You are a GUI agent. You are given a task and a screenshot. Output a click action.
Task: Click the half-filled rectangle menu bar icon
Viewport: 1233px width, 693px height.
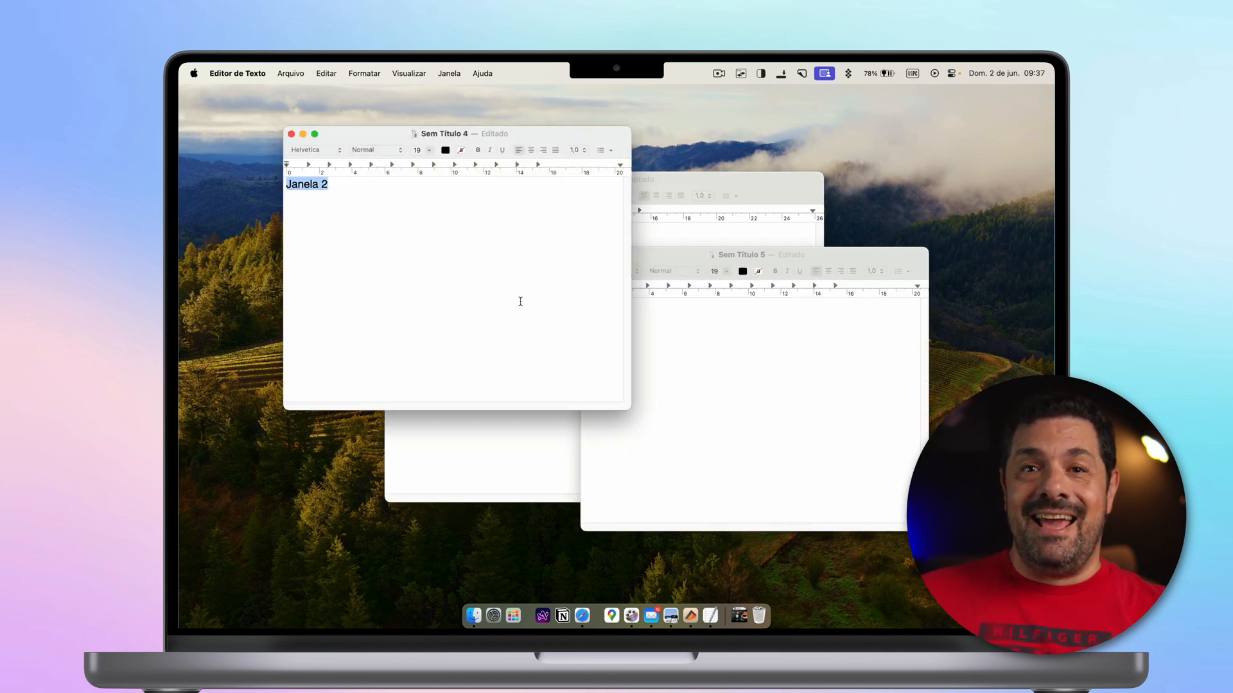click(x=761, y=74)
